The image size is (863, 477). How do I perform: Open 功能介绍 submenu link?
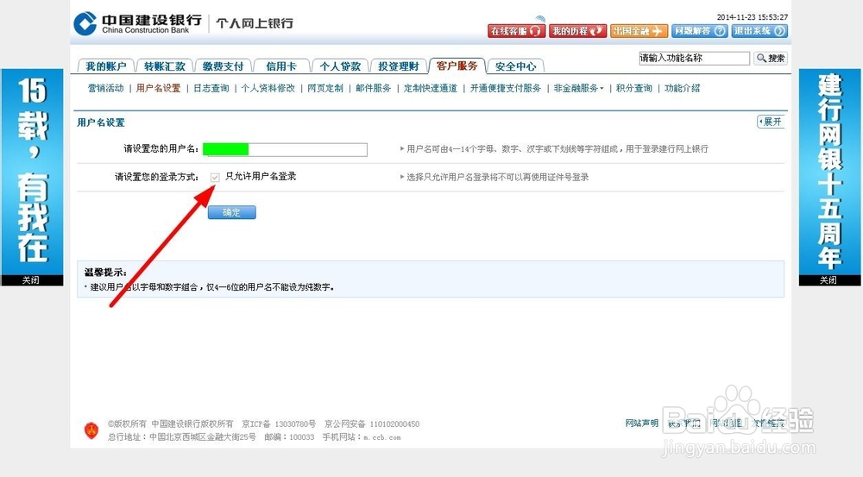point(682,88)
